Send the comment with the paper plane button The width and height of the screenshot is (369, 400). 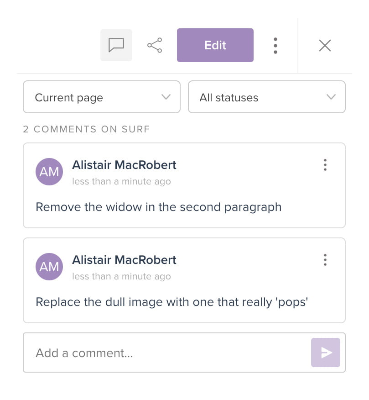tap(325, 353)
